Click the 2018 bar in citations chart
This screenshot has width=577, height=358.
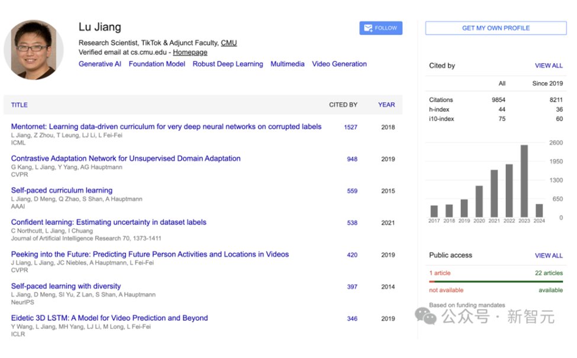click(x=449, y=211)
